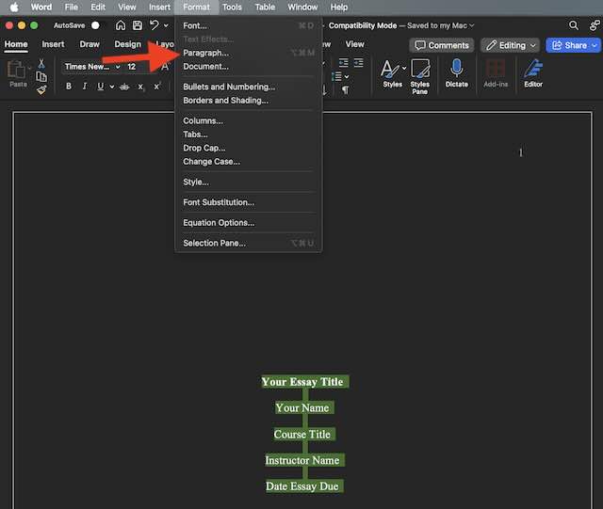Switch to the Insert ribbon tab

tap(53, 44)
